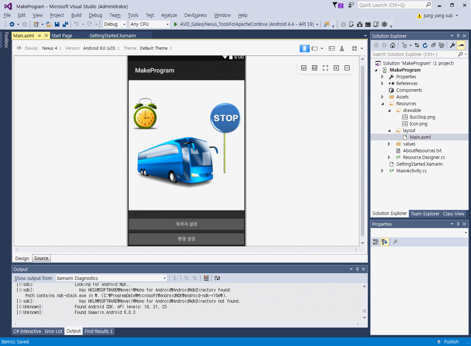This screenshot has height=346, width=471.
Task: Collapse all items in Solution Explorer
Action: [433, 45]
